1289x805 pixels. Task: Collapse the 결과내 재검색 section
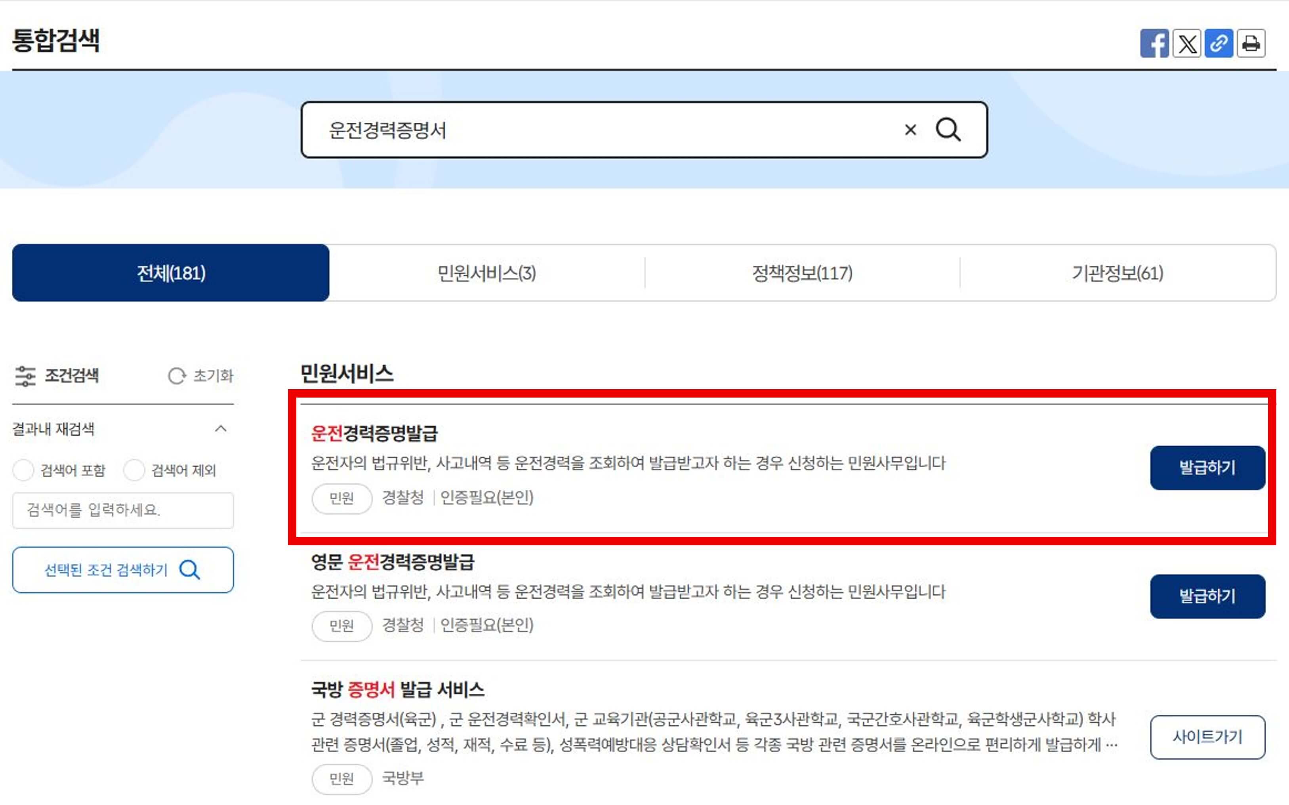pyautogui.click(x=222, y=428)
